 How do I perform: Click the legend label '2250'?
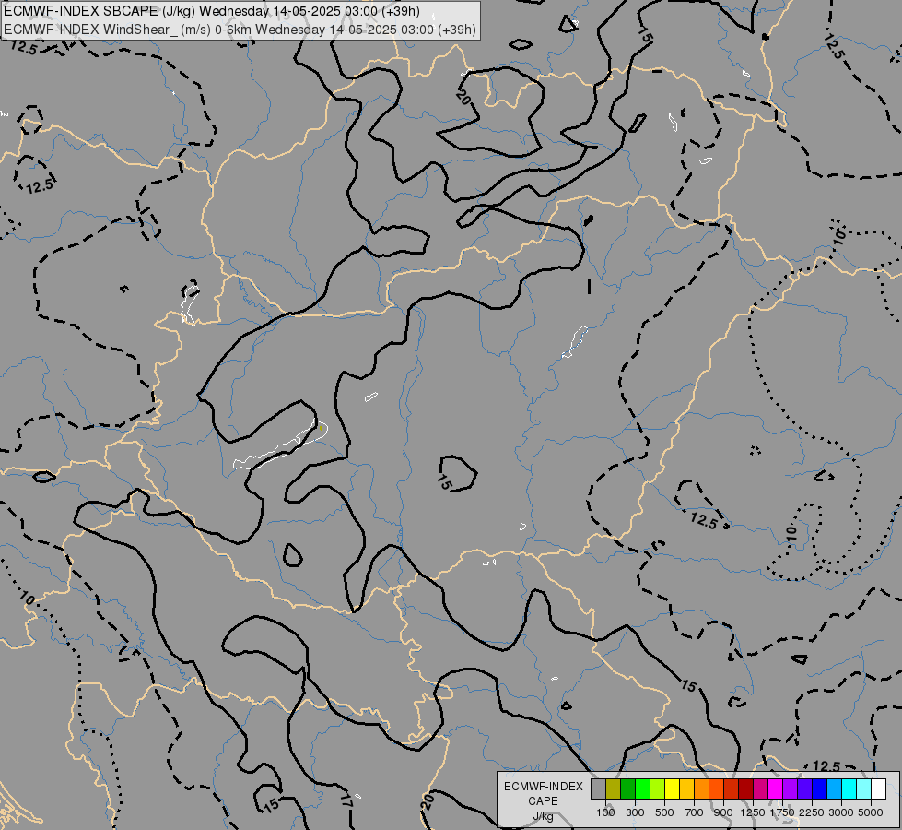pyautogui.click(x=811, y=812)
